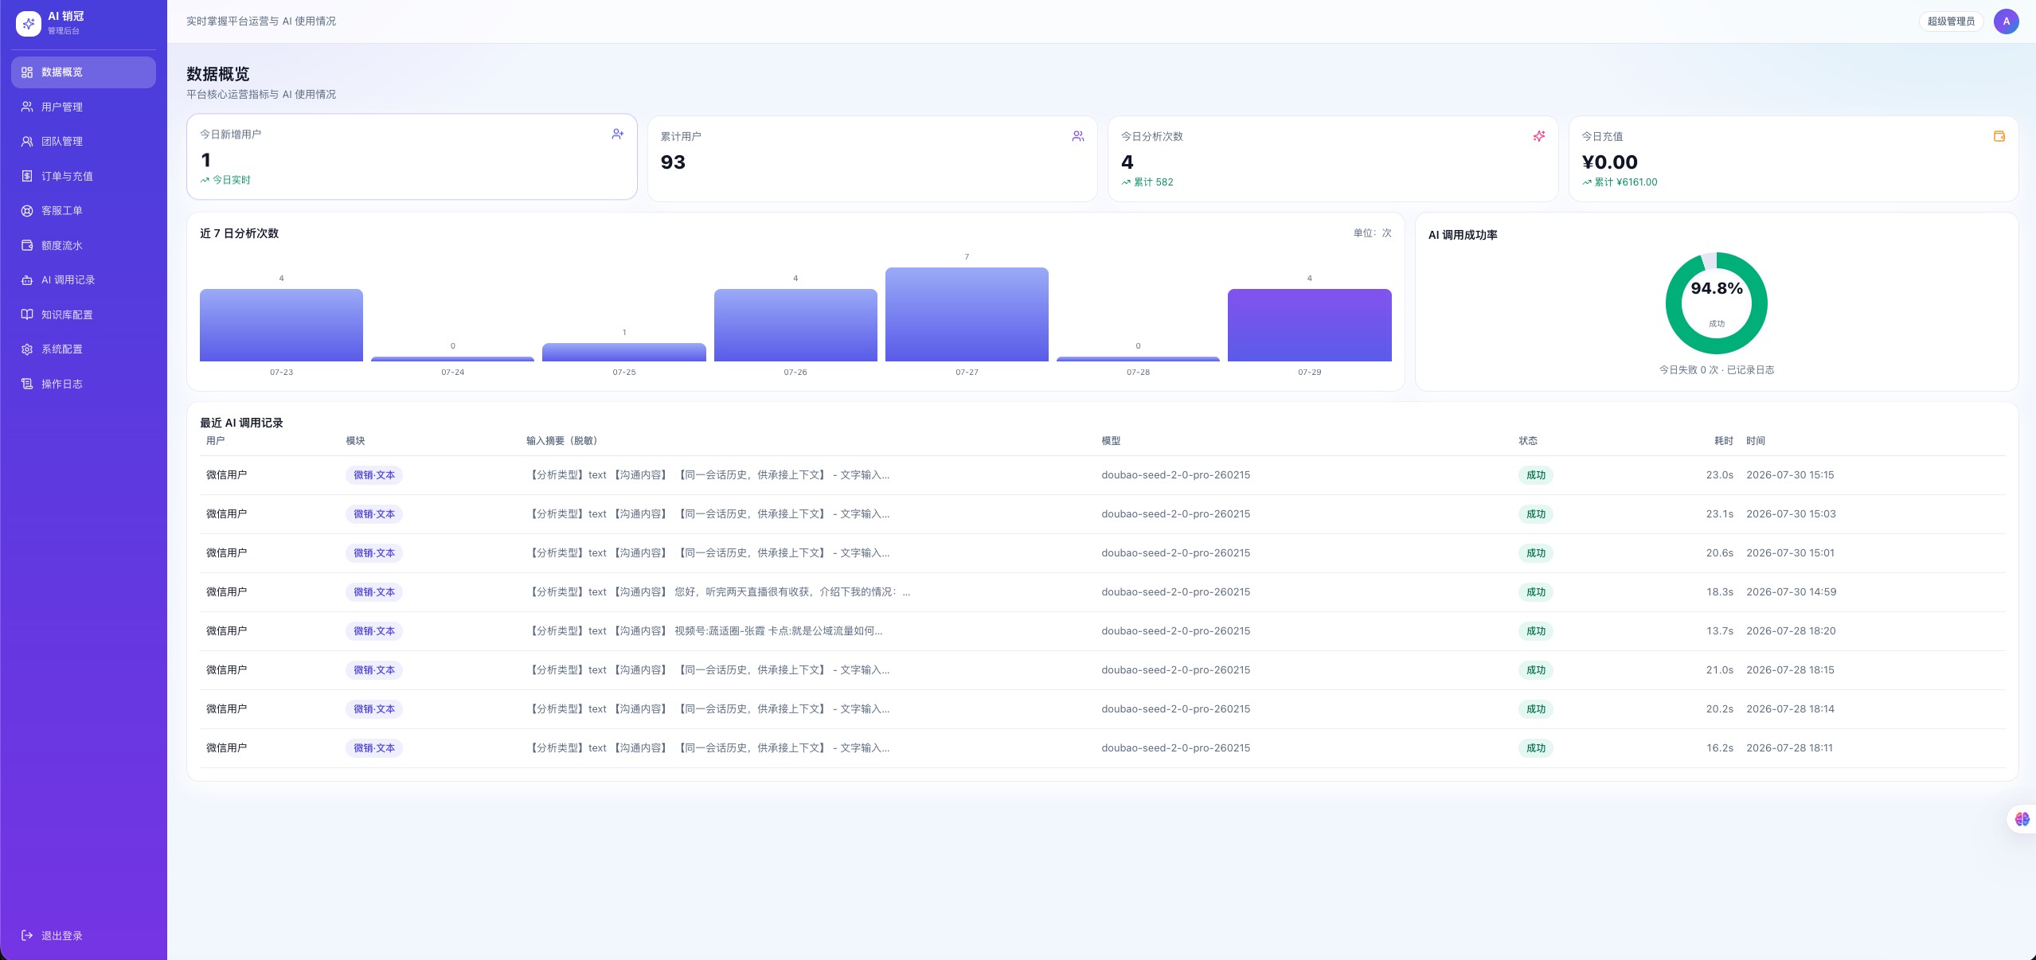Select the 知识库配置 book icon
This screenshot has width=2036, height=960.
(x=27, y=314)
